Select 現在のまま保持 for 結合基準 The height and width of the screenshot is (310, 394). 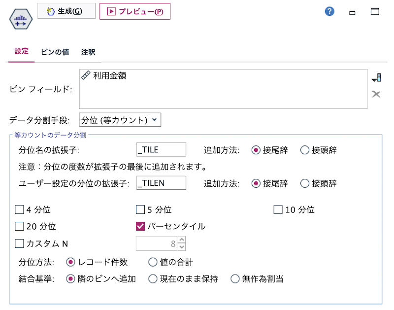[153, 278]
